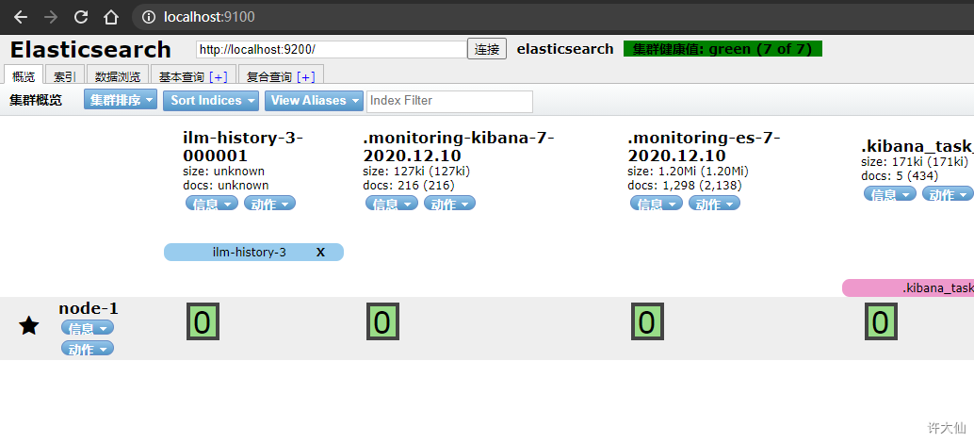Switch to the 索引 tab
This screenshot has height=443, width=974.
(65, 75)
